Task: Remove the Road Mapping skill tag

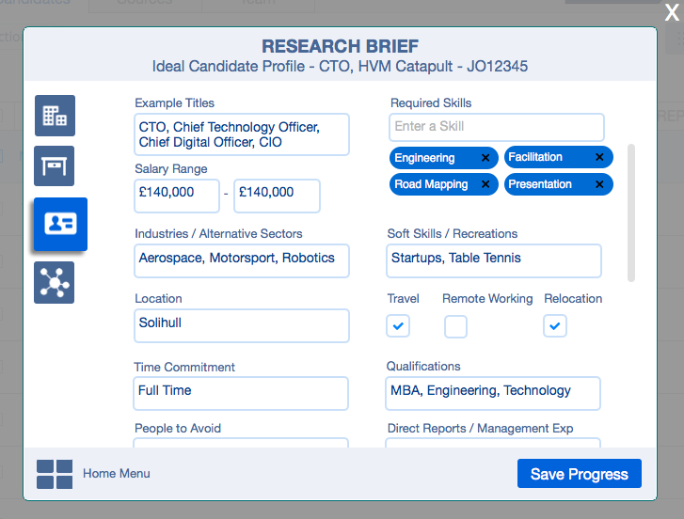Action: (485, 184)
